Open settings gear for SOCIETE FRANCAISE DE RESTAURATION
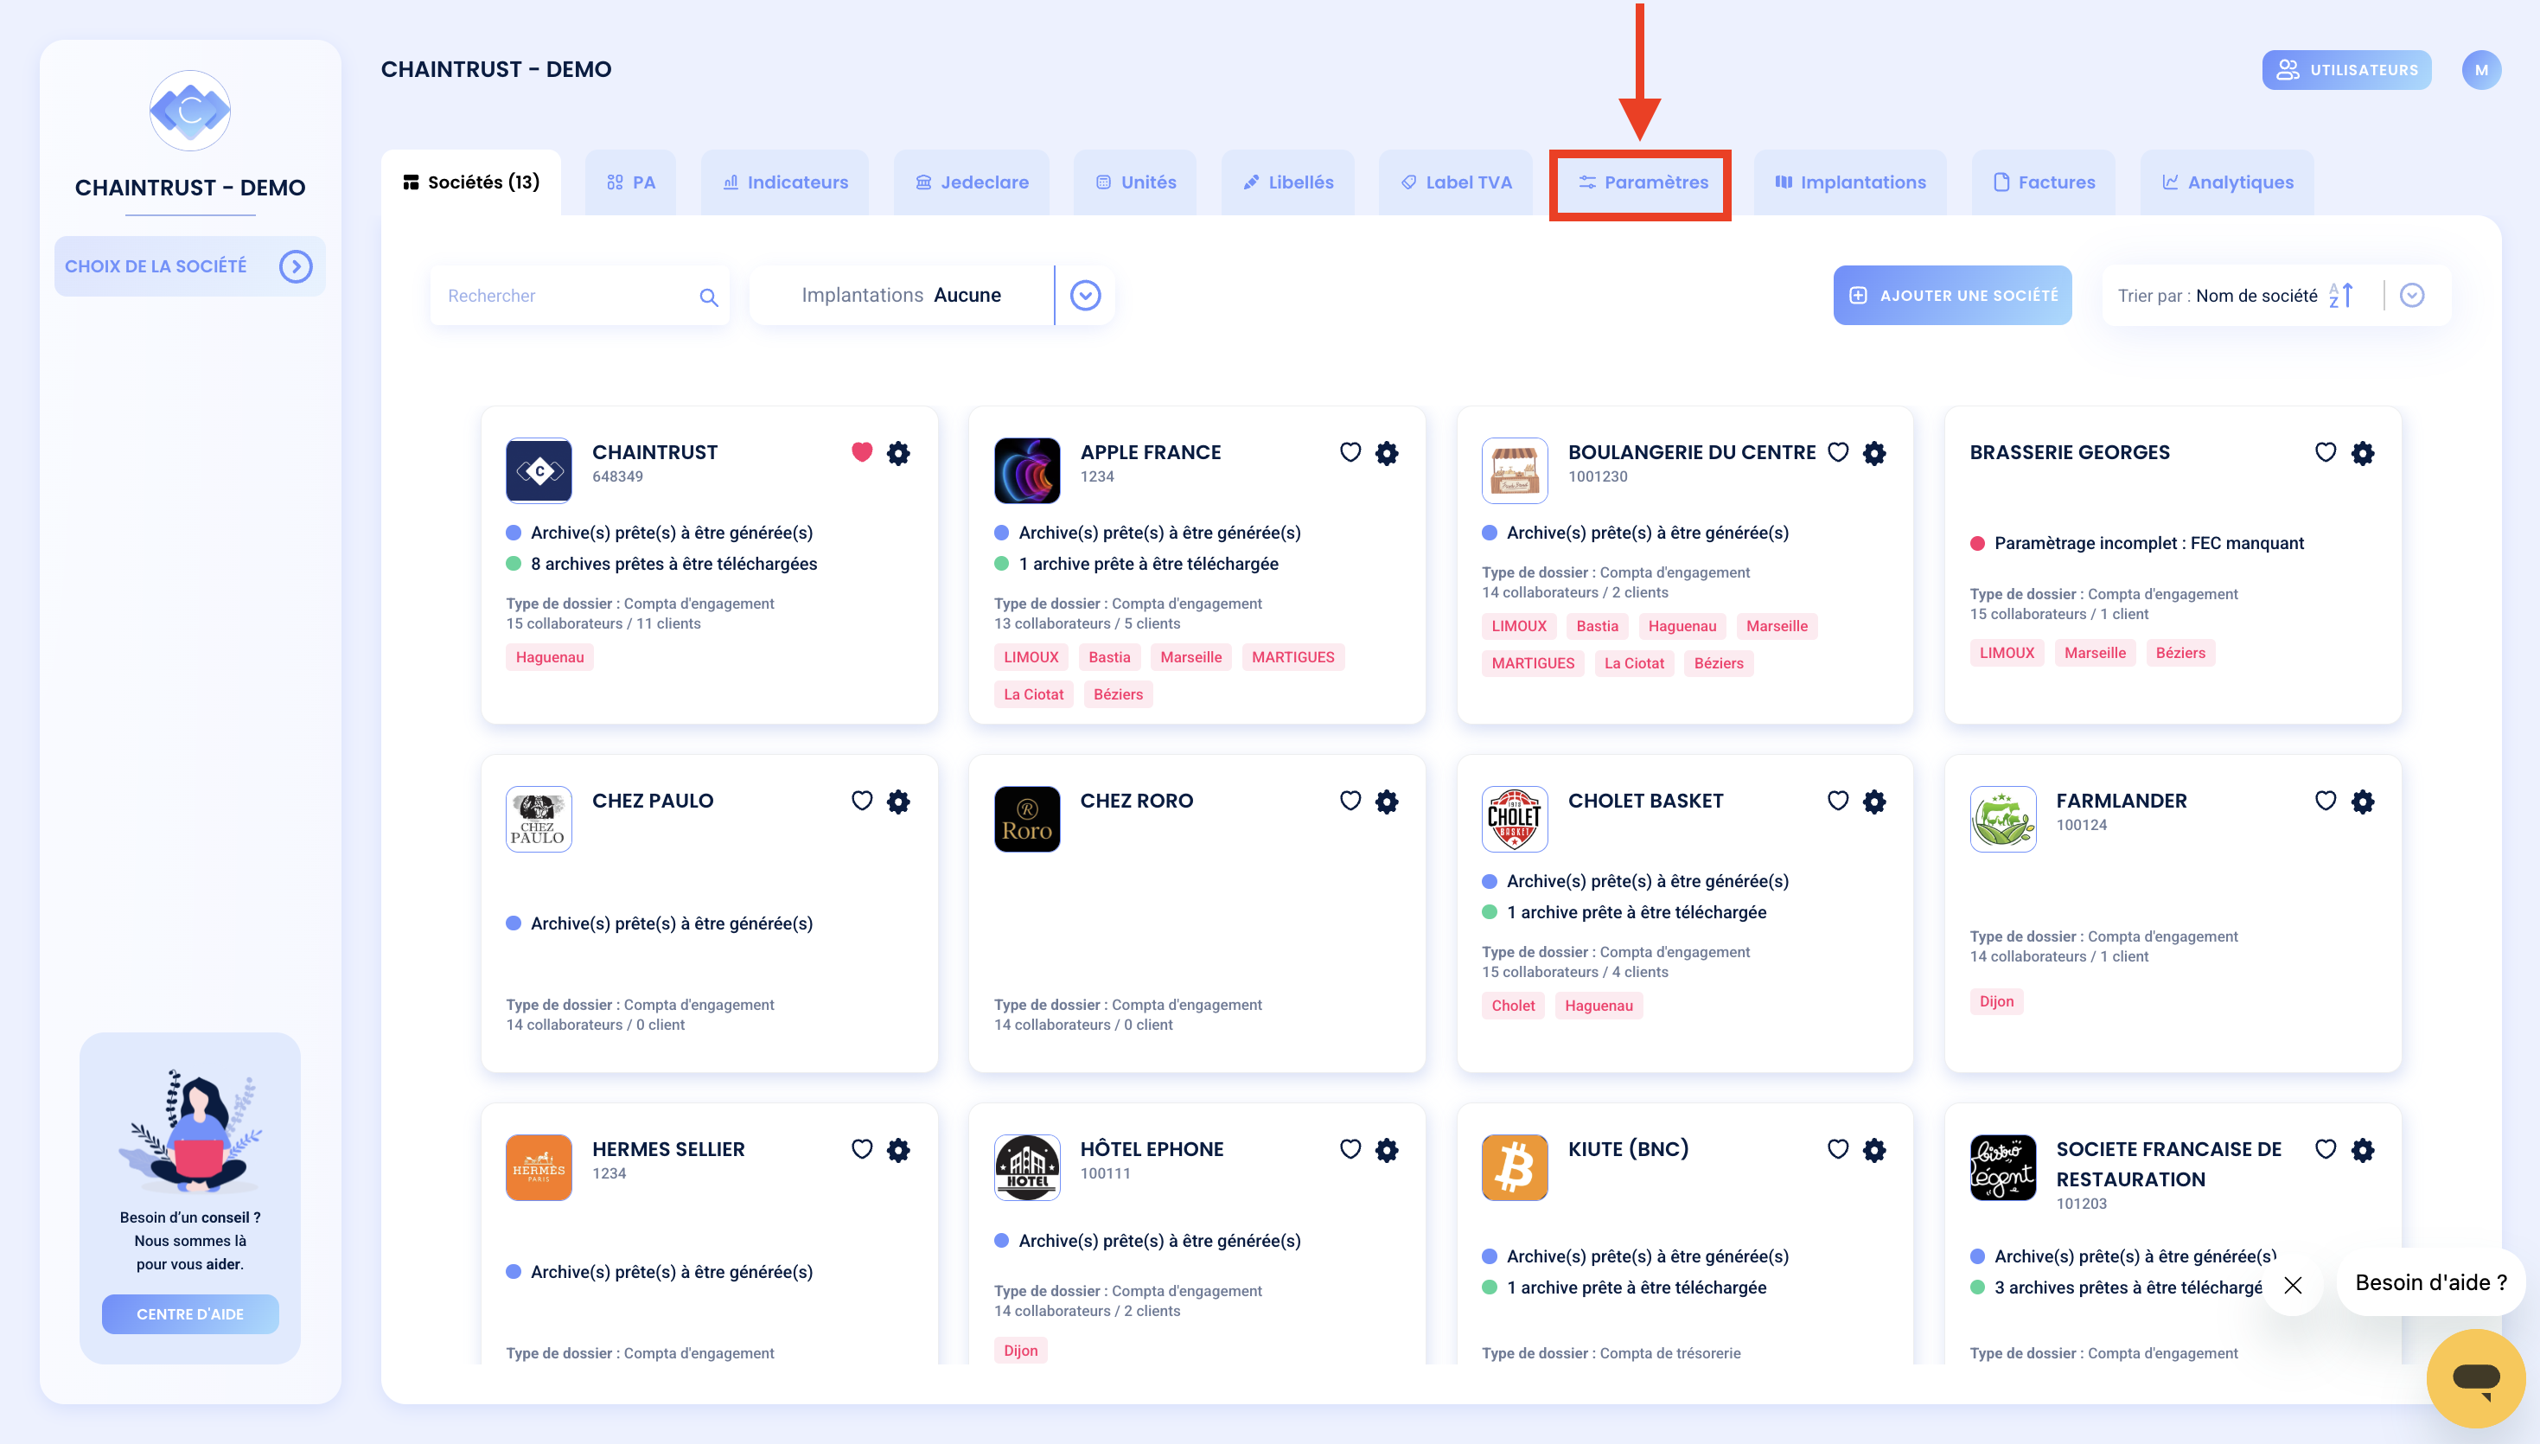Screen dimensions: 2540x1444 (x=2362, y=1149)
